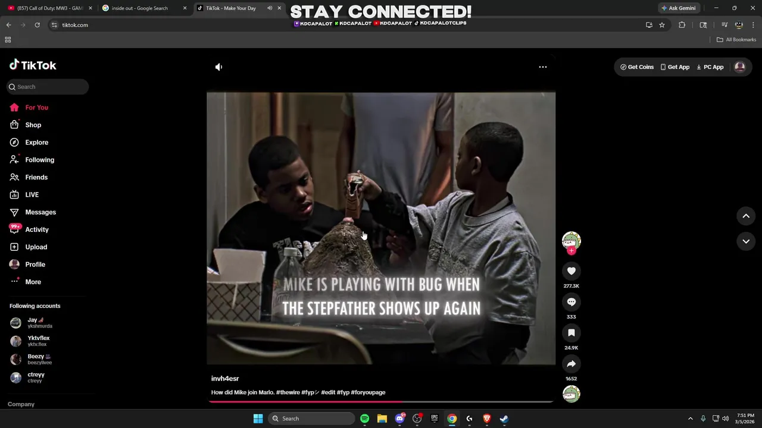Image resolution: width=762 pixels, height=428 pixels.
Task: Bookmark this page with the star icon
Action: pyautogui.click(x=662, y=25)
